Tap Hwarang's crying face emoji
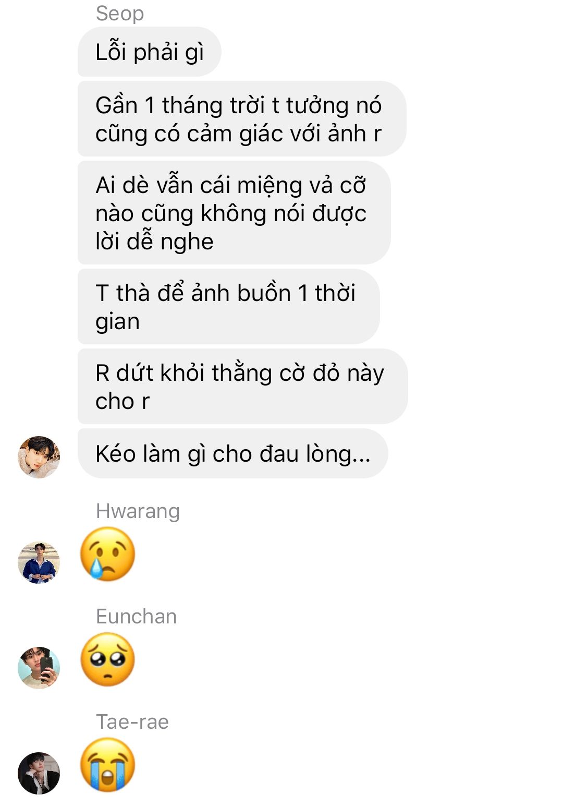The width and height of the screenshot is (563, 806). [108, 554]
